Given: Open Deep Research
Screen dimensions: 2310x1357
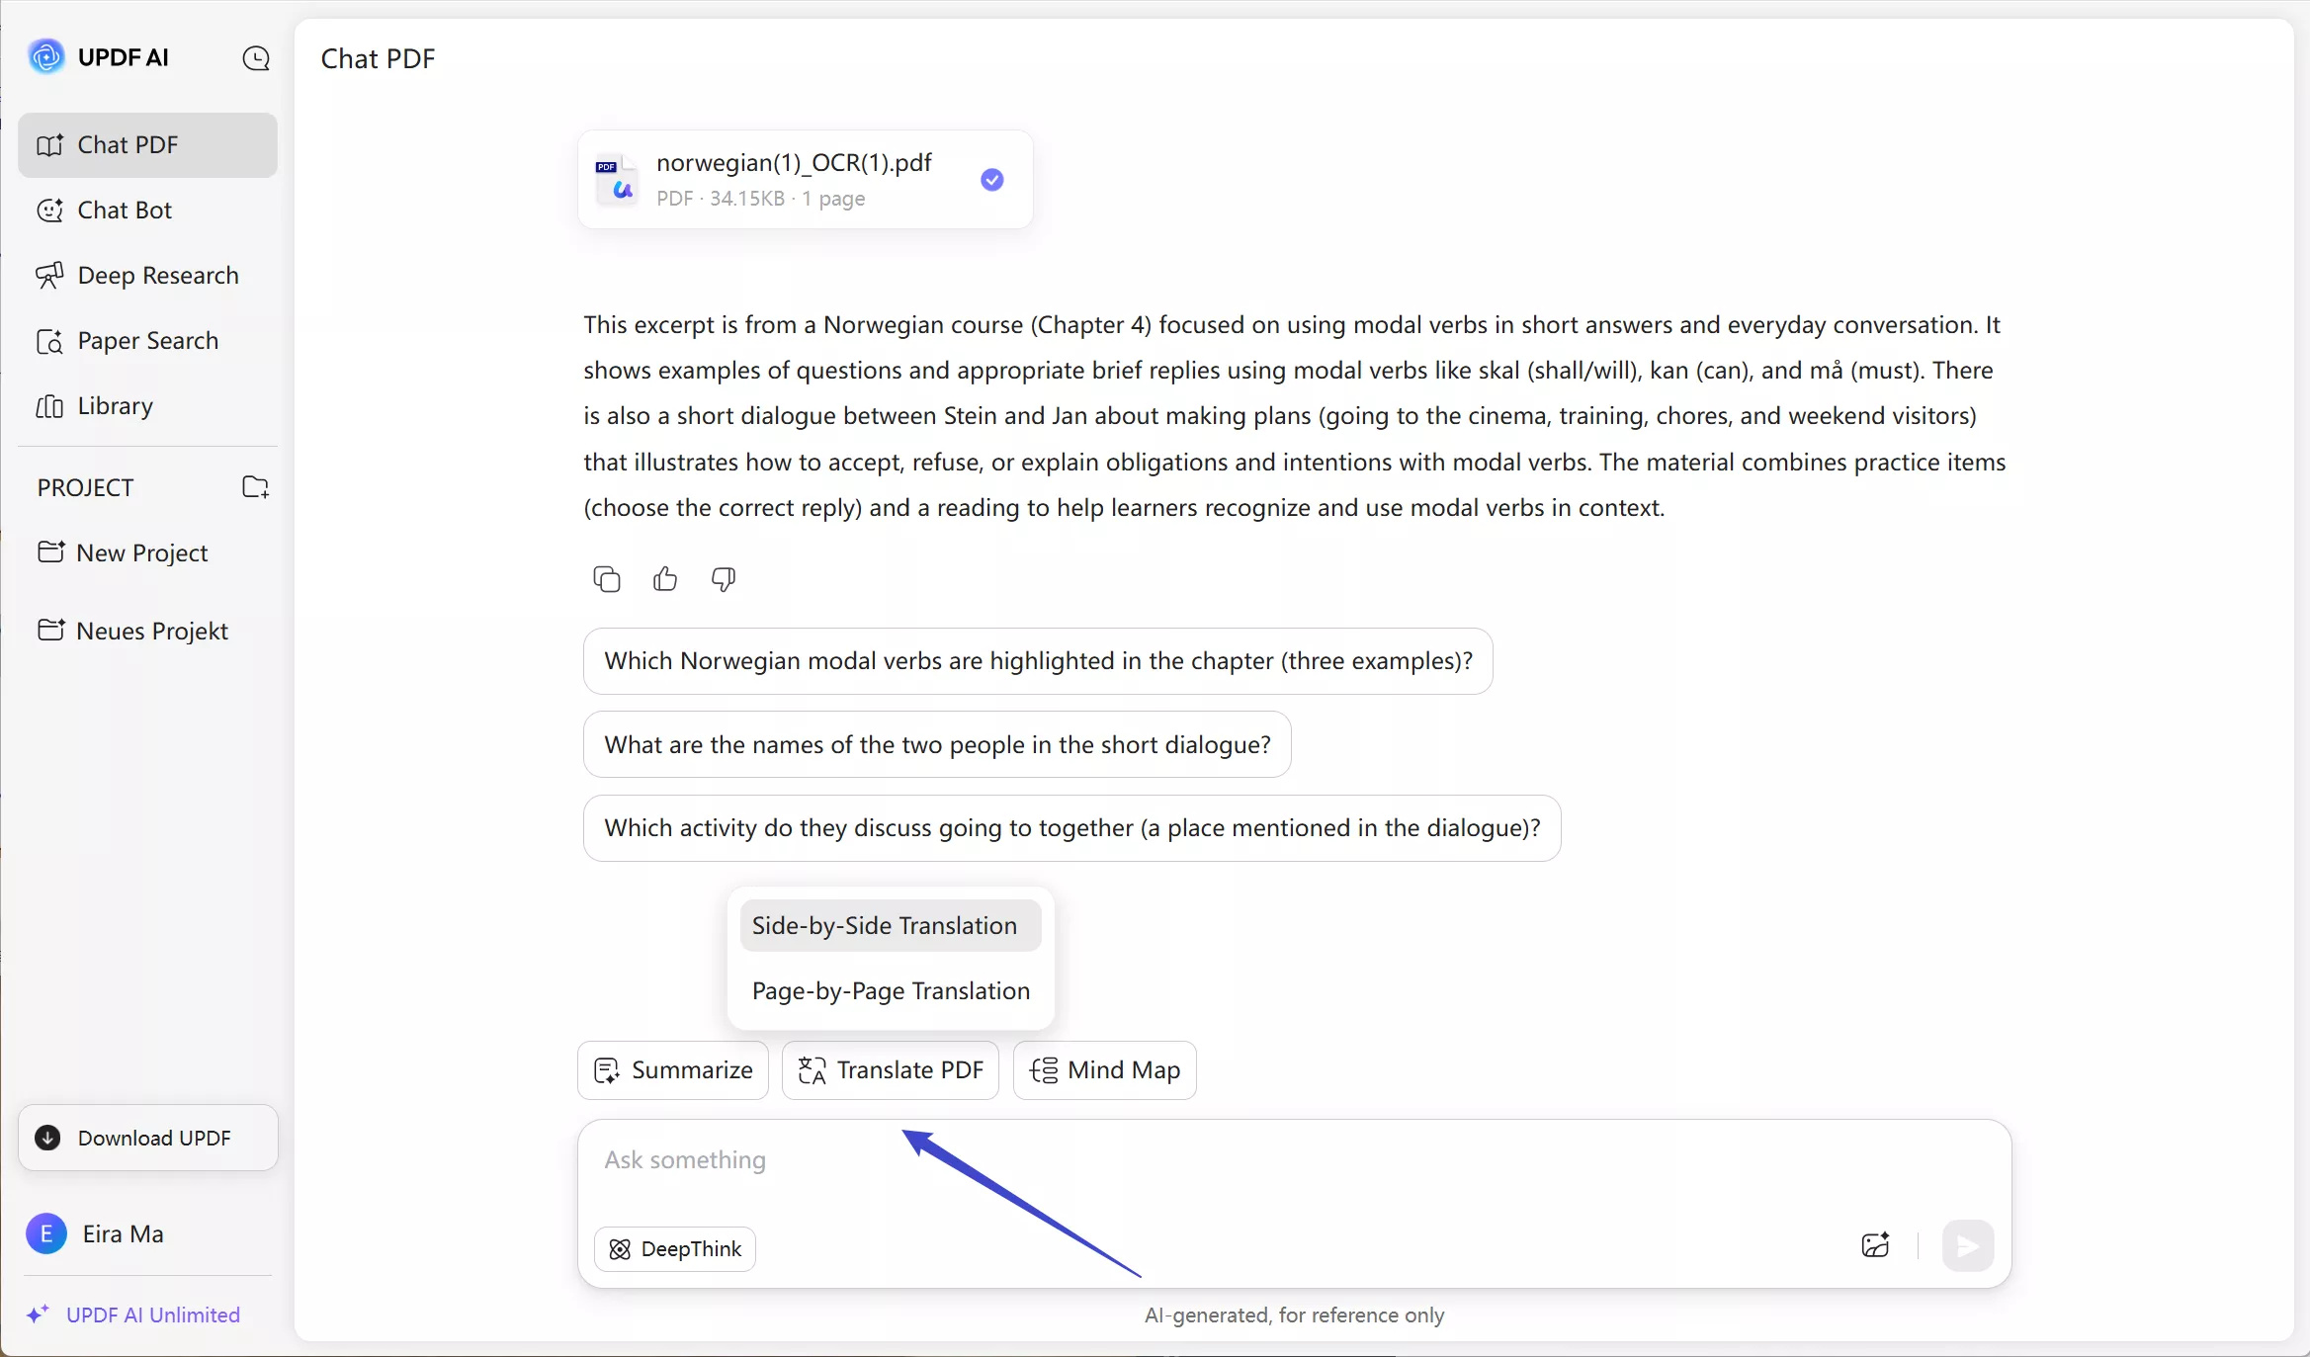Looking at the screenshot, I should [157, 275].
